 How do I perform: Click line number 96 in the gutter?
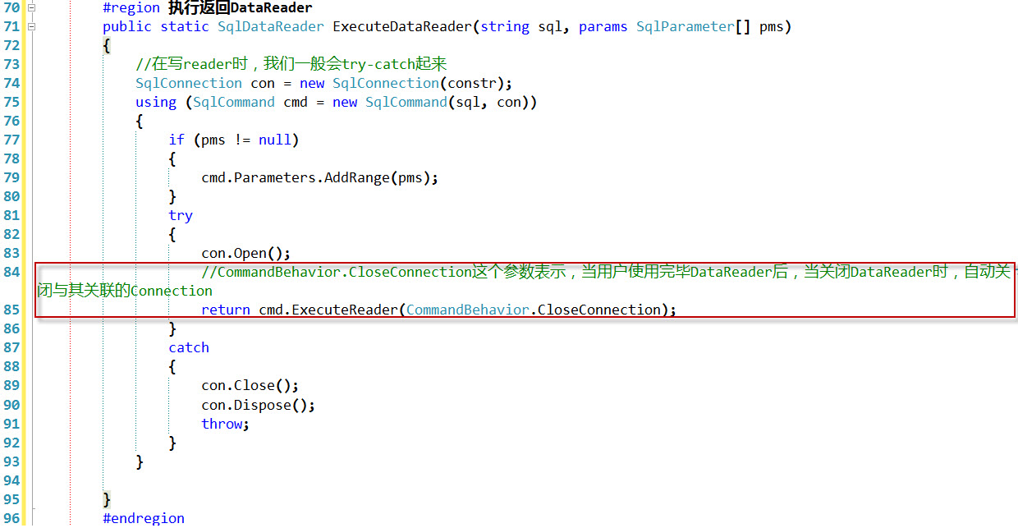click(11, 518)
